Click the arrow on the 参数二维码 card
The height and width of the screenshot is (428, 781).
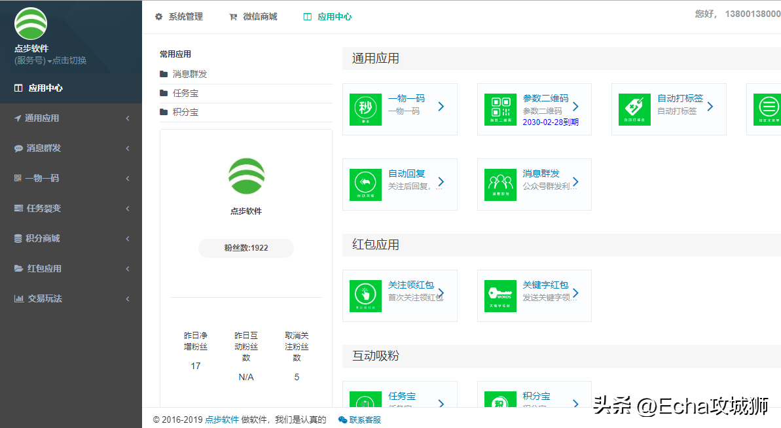coord(575,107)
